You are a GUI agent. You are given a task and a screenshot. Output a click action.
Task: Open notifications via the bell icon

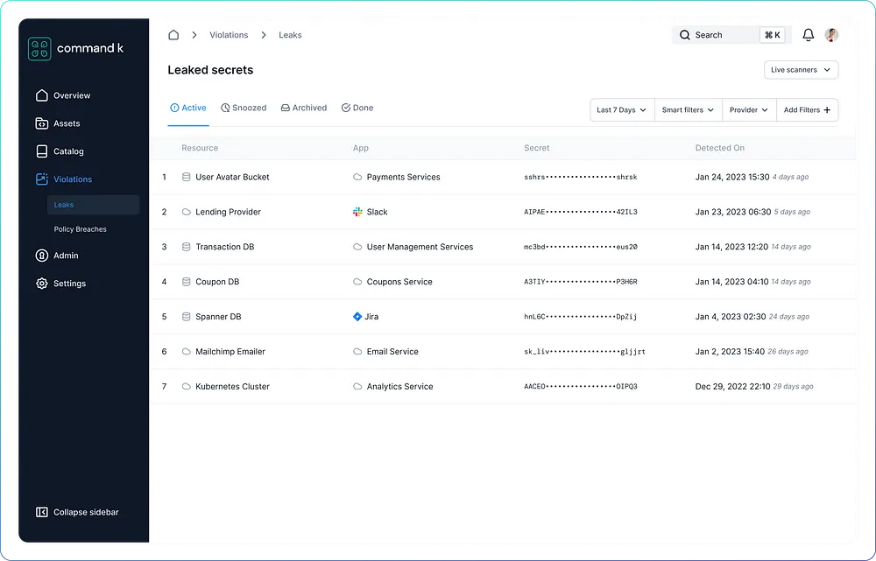809,35
